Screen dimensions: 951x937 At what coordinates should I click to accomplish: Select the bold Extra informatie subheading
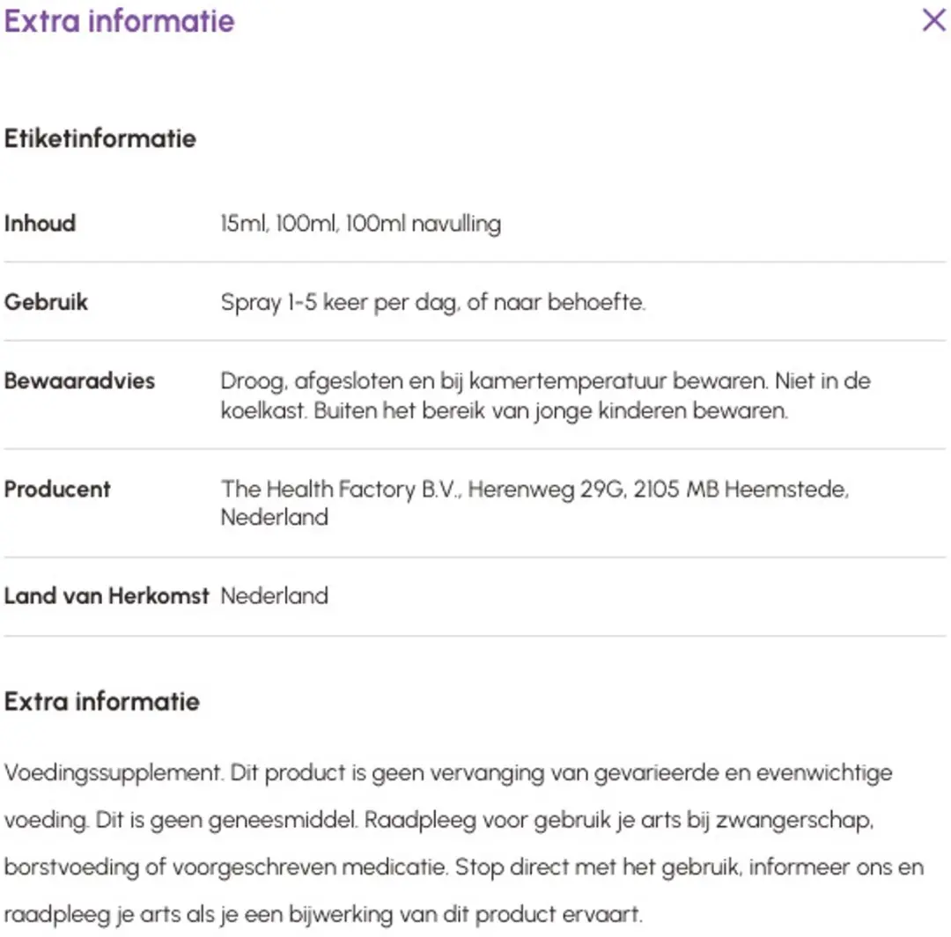pyautogui.click(x=102, y=702)
